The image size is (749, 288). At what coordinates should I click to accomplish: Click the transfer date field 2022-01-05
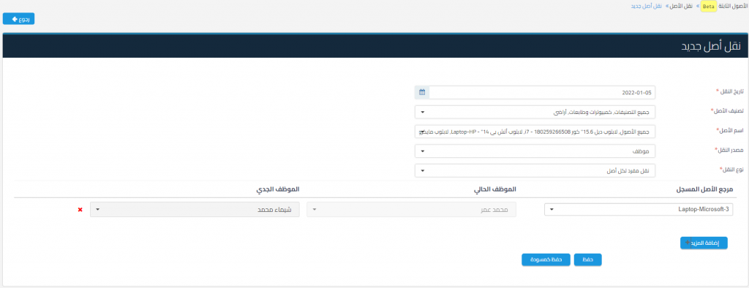coord(542,92)
